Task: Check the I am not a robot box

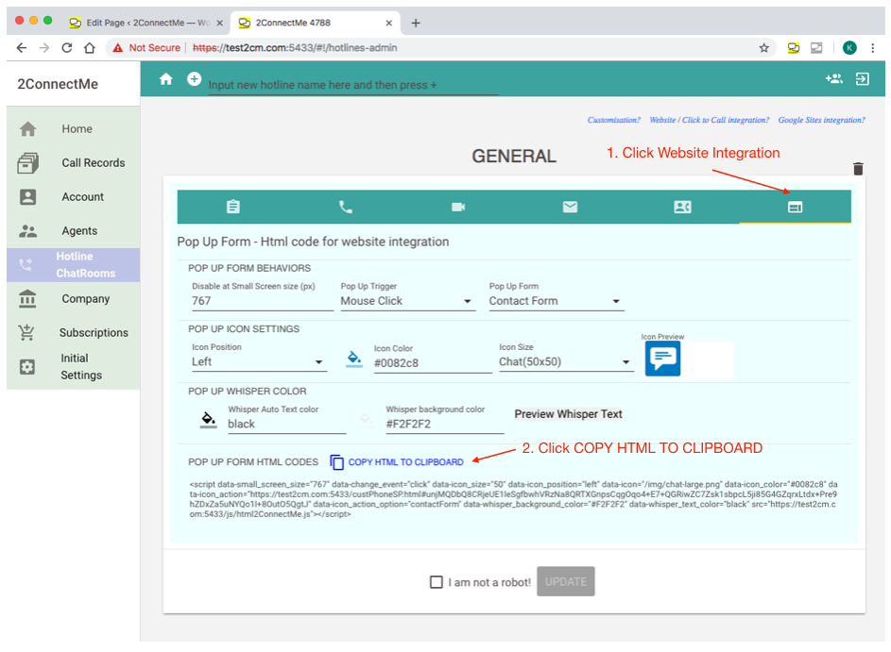Action: point(437,582)
